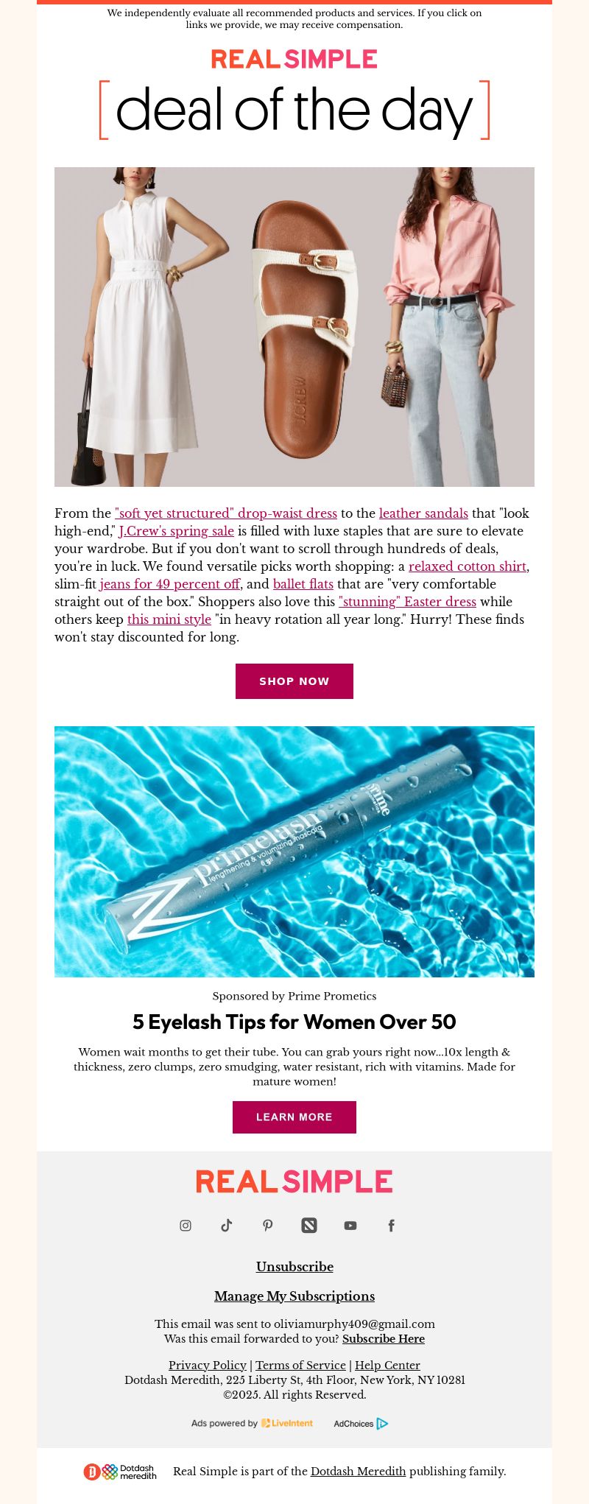Click the primelash mascara ad image

pos(294,852)
